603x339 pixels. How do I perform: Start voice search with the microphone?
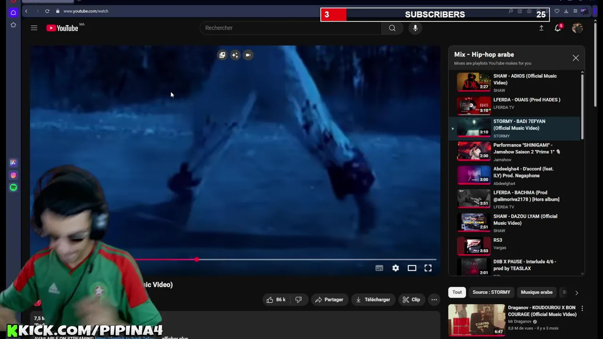click(415, 28)
